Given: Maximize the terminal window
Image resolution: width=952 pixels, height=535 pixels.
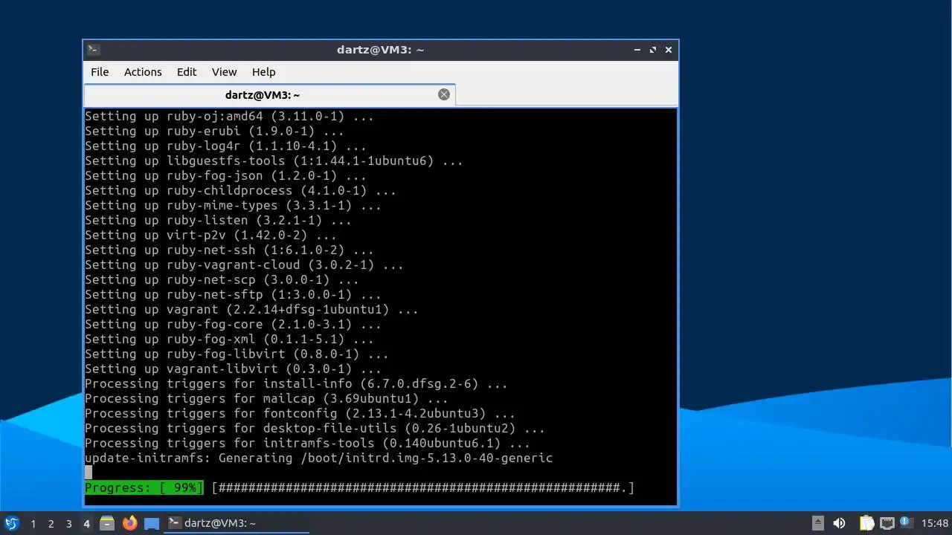Looking at the screenshot, I should coord(653,50).
